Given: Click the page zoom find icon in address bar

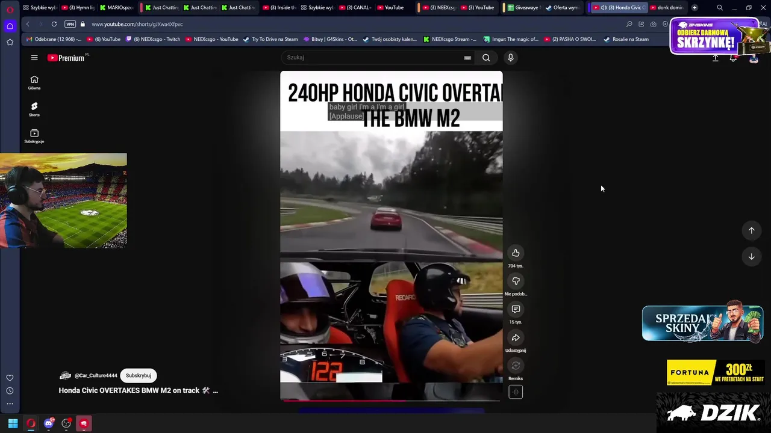Looking at the screenshot, I should coord(629,24).
